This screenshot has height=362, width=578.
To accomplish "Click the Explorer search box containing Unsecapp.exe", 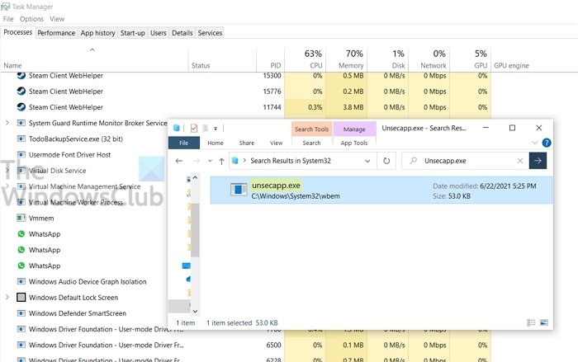I will 464,161.
